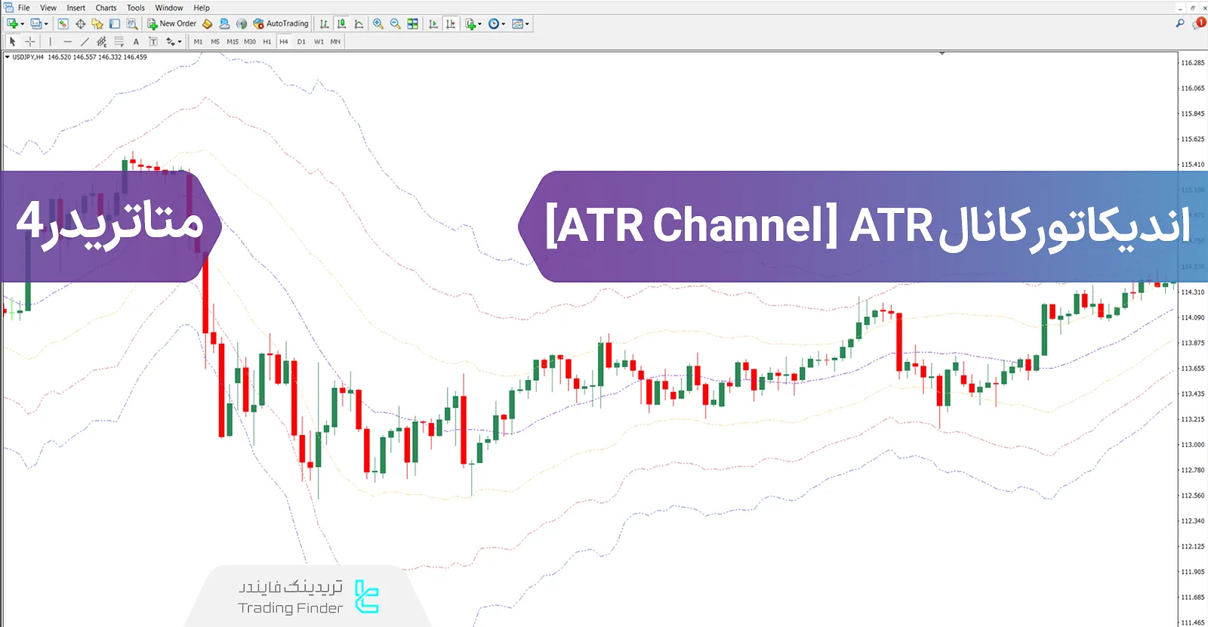
Task: Switch to M1 timeframe
Action: (198, 42)
